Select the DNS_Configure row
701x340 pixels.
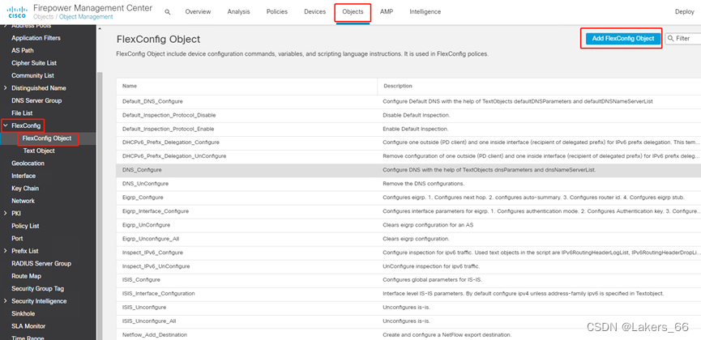pos(408,170)
